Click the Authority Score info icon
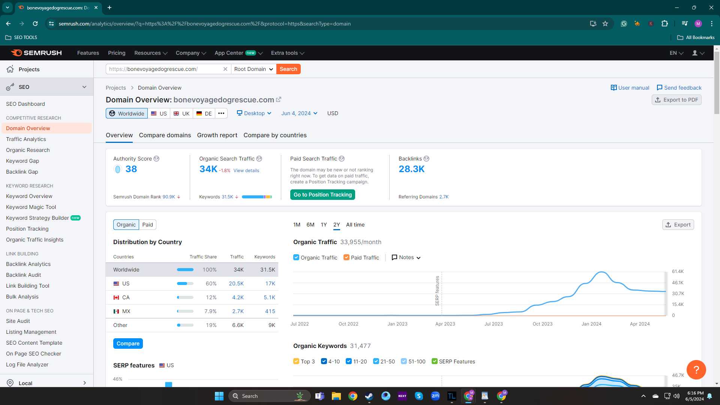Screen dimensions: 720x405 click(156, 159)
